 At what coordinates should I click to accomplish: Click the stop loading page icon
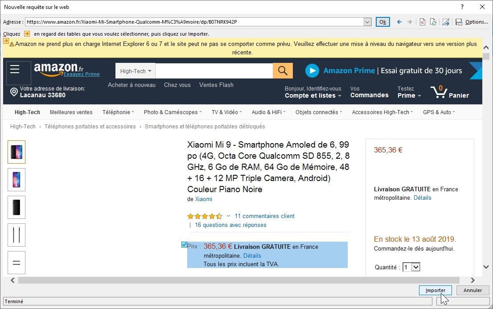422,22
